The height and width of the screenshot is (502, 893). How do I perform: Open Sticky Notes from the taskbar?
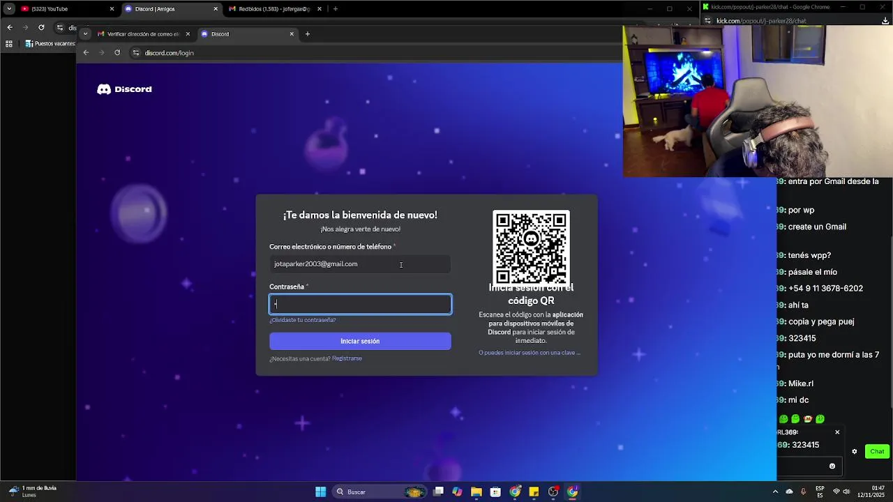534,492
